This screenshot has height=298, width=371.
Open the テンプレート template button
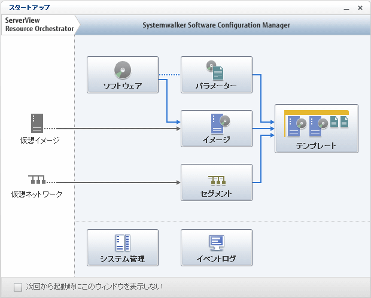pyautogui.click(x=317, y=129)
